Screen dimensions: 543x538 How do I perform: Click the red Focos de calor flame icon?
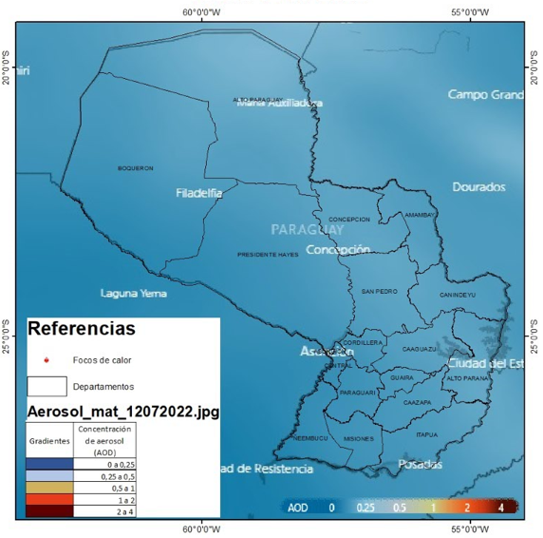(x=47, y=360)
